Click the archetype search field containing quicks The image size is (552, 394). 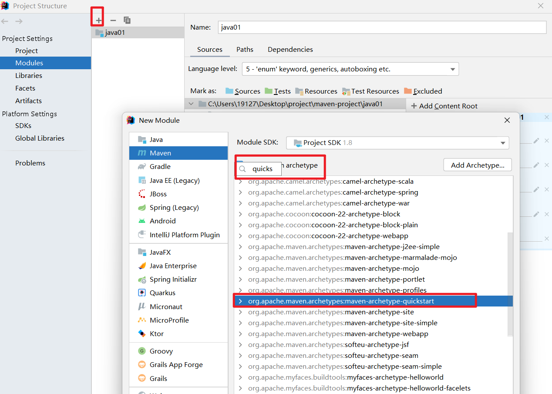pyautogui.click(x=259, y=169)
